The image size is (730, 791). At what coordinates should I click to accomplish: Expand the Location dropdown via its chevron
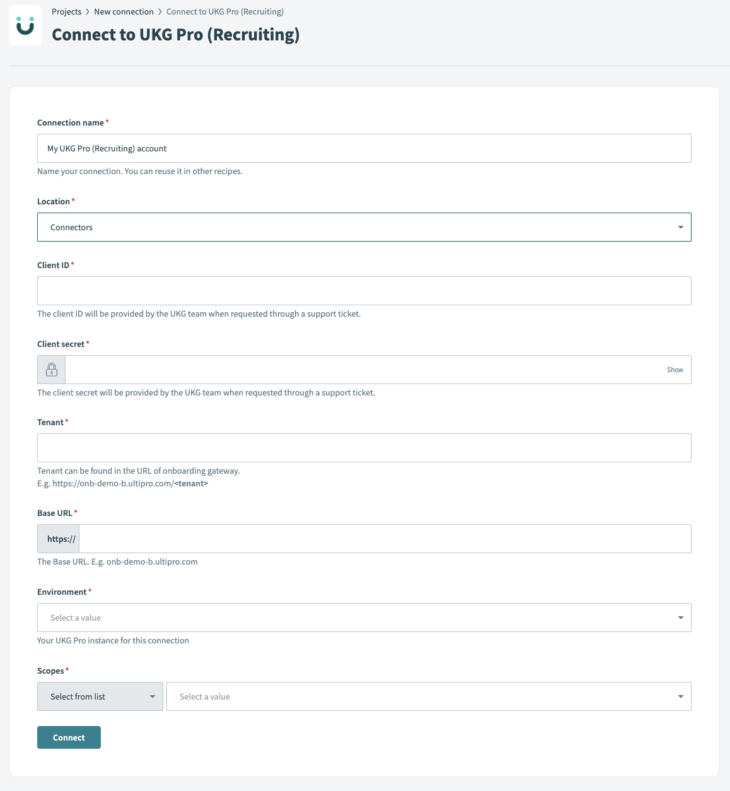click(x=680, y=226)
